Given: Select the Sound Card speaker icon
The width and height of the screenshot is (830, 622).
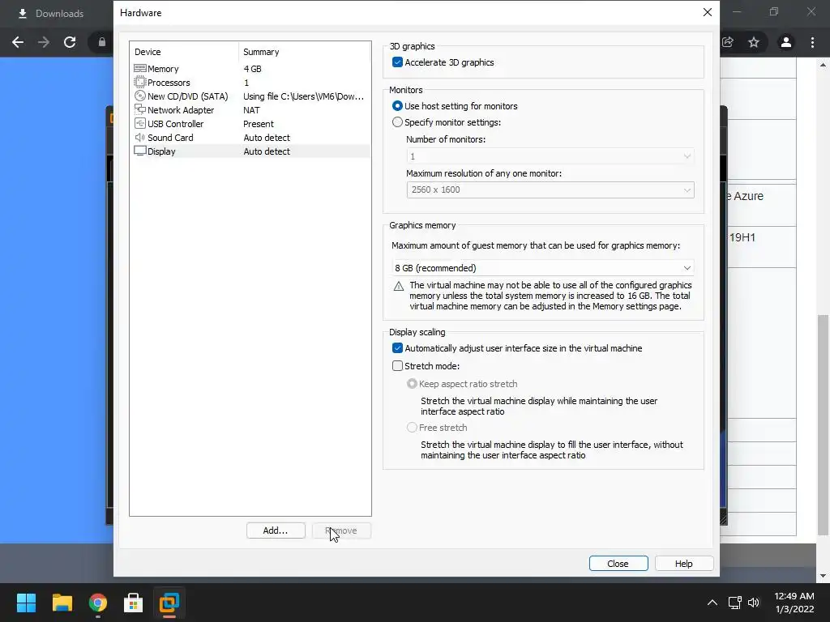Looking at the screenshot, I should [139, 137].
